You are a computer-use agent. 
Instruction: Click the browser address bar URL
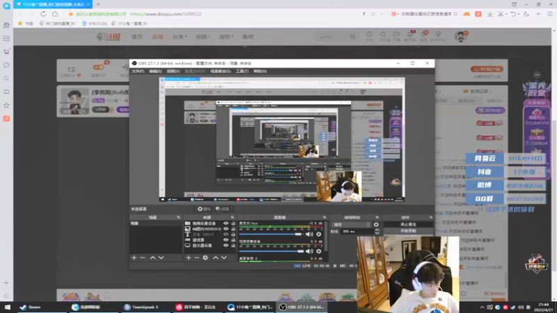[x=166, y=14]
